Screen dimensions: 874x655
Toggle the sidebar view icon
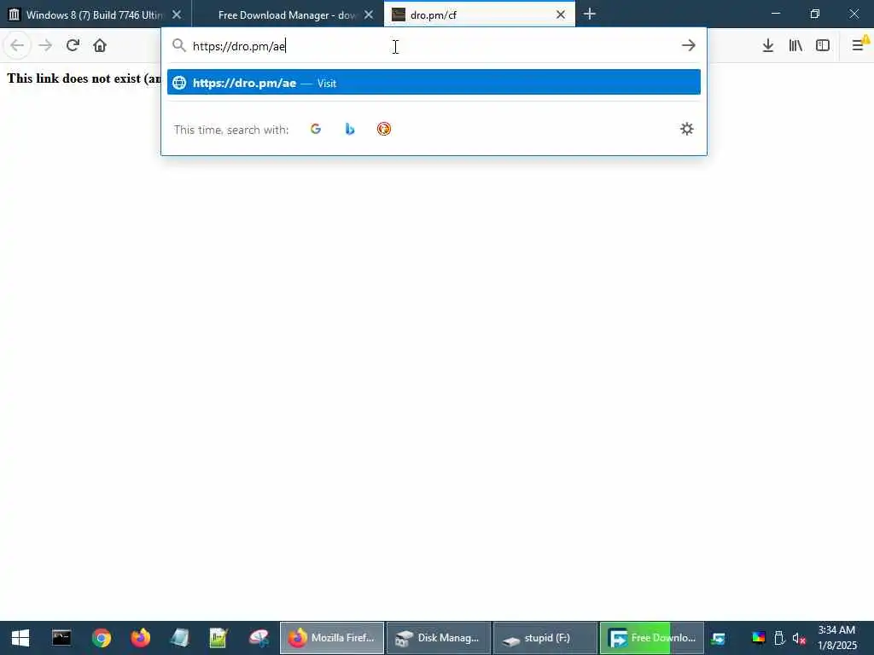click(823, 46)
